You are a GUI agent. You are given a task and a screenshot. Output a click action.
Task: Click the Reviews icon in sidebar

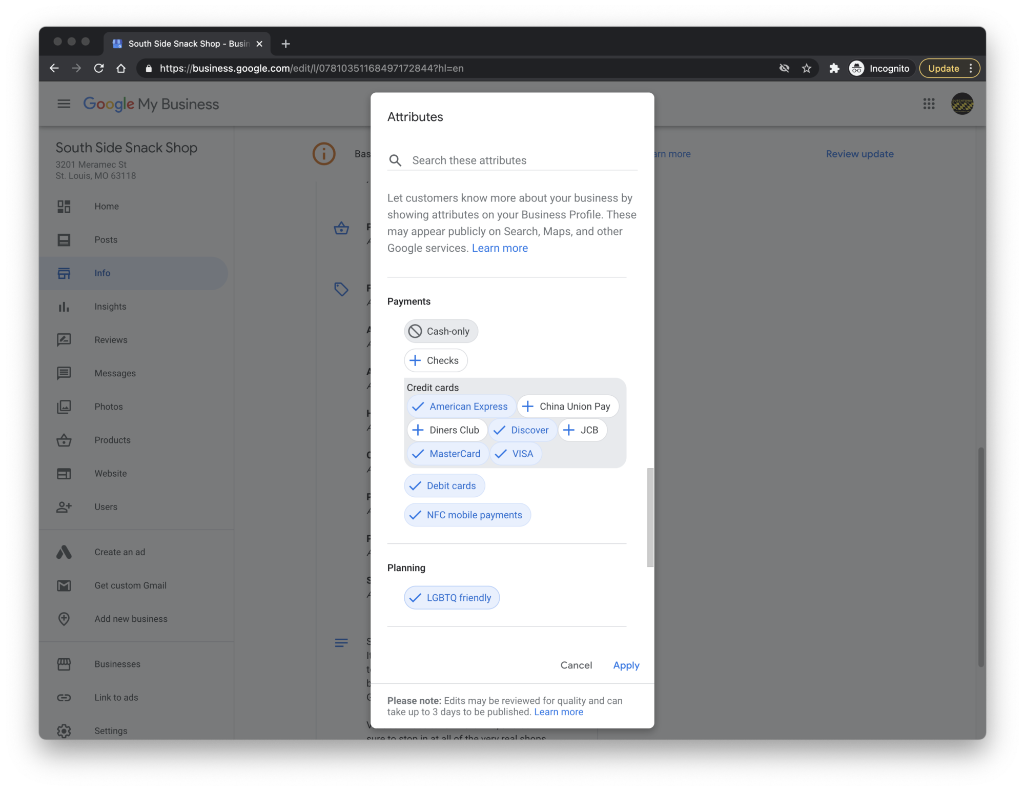pos(64,340)
